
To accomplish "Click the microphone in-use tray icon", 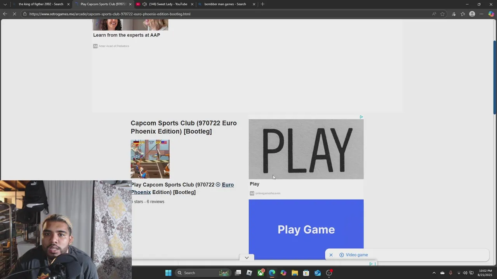I will 450,273.
